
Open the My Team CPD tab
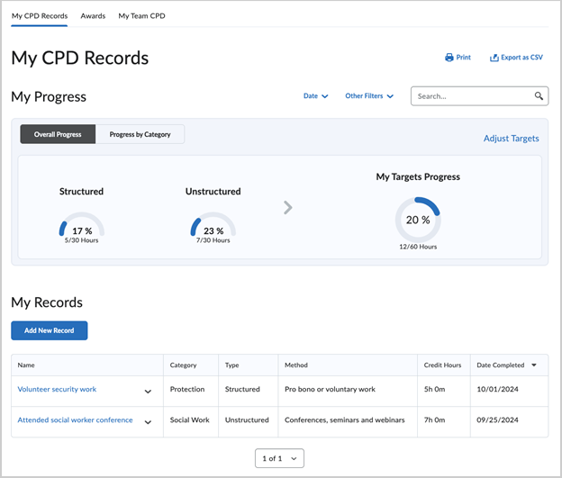[x=141, y=16]
